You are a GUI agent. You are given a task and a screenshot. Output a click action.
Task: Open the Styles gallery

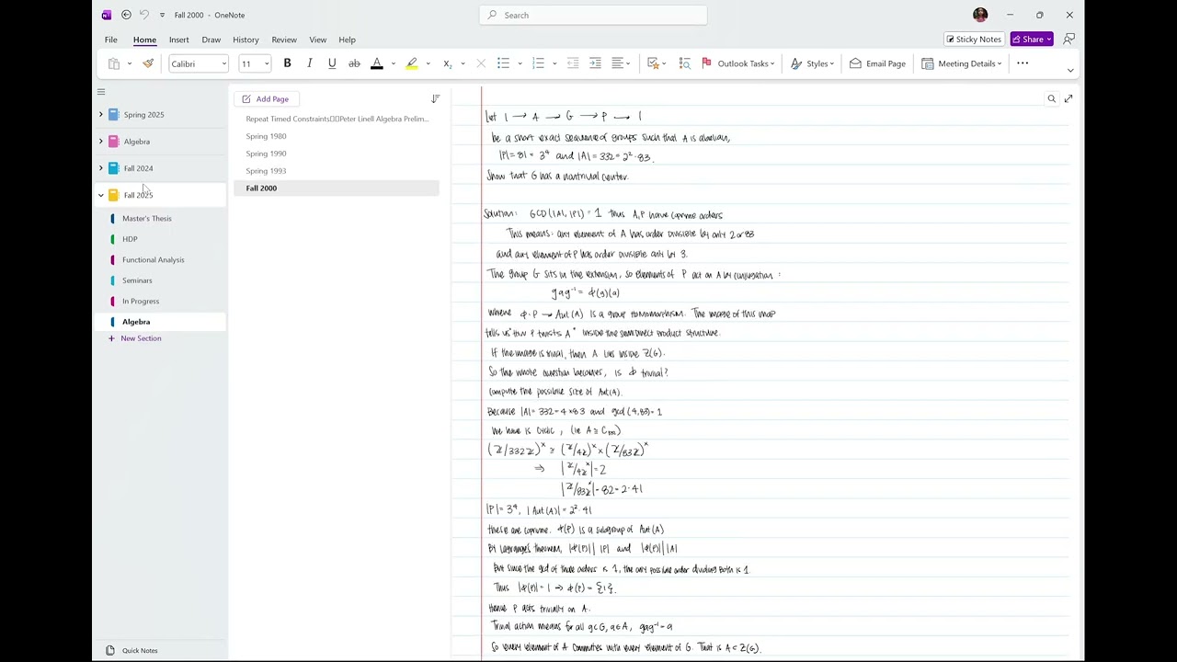(x=812, y=63)
